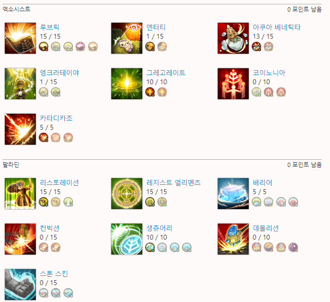Click the 카타디카조 fiery slash skill icon

[x=20, y=129]
